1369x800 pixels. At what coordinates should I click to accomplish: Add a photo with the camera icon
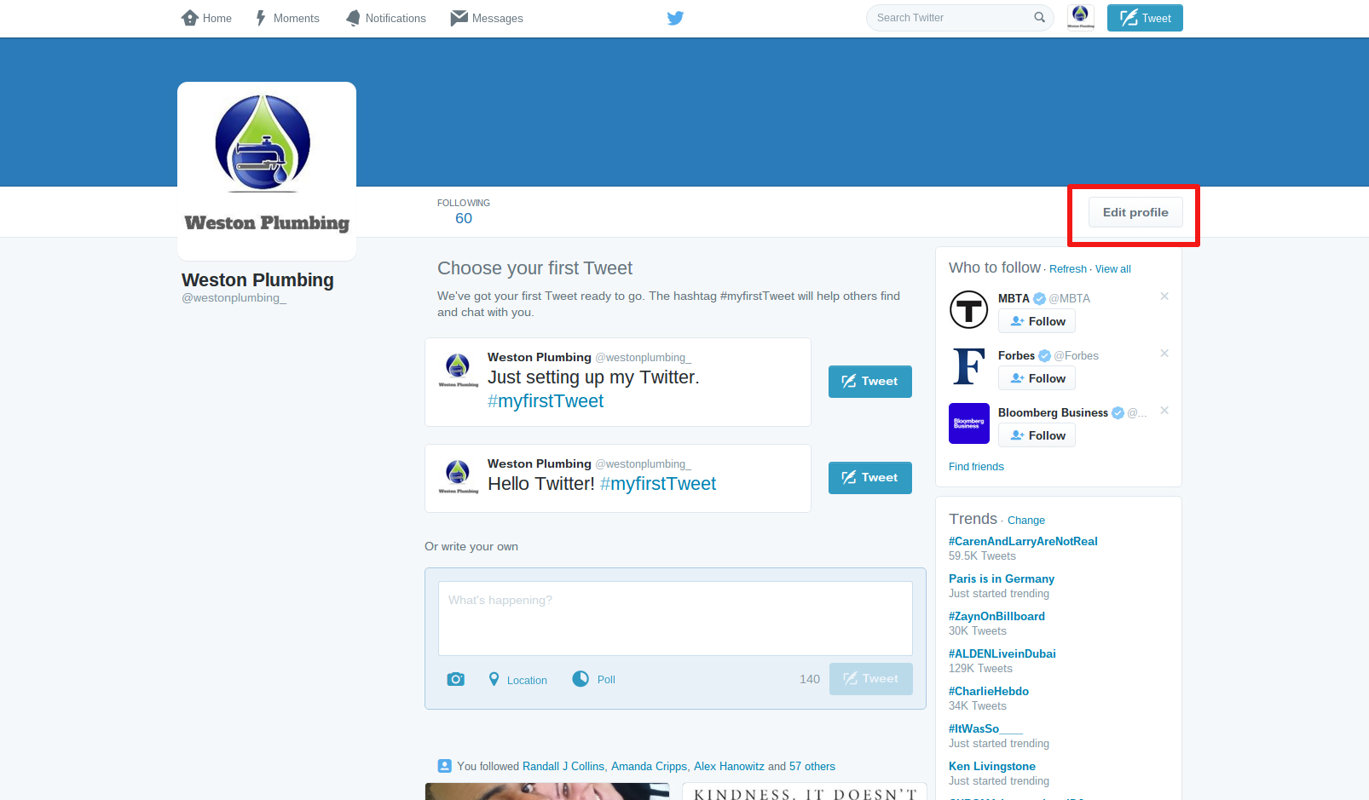(x=456, y=679)
